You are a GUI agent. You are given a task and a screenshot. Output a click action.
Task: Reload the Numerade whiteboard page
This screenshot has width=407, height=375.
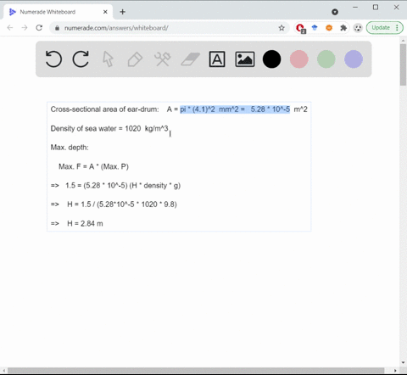point(39,28)
